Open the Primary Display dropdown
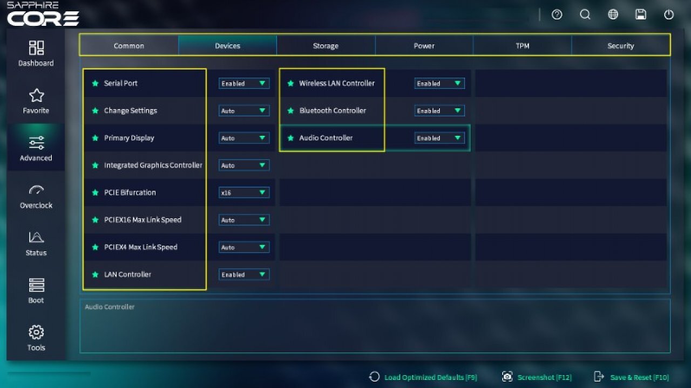 click(244, 138)
